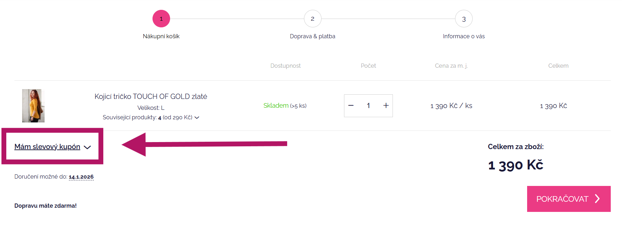Click step 2 circle in checkout progress
Image resolution: width=622 pixels, height=234 pixels.
coord(312,19)
